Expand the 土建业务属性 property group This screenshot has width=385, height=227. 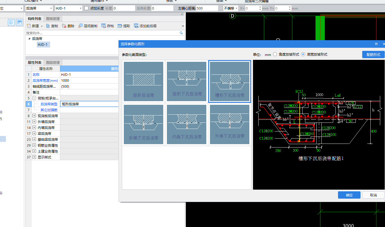point(34,151)
